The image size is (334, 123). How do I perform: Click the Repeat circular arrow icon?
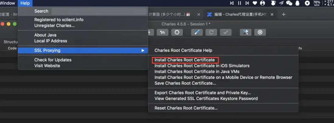[211, 32]
